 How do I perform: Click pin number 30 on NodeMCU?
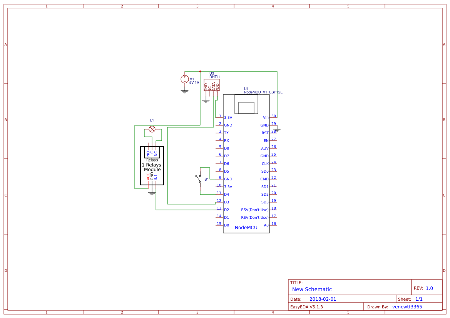coord(274,116)
